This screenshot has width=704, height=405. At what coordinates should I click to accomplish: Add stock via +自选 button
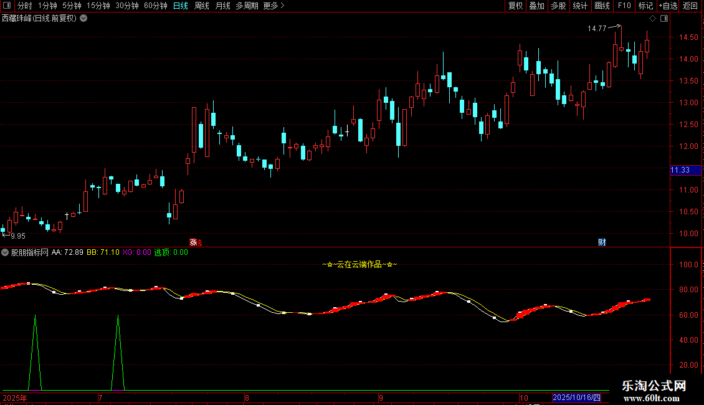coord(668,6)
